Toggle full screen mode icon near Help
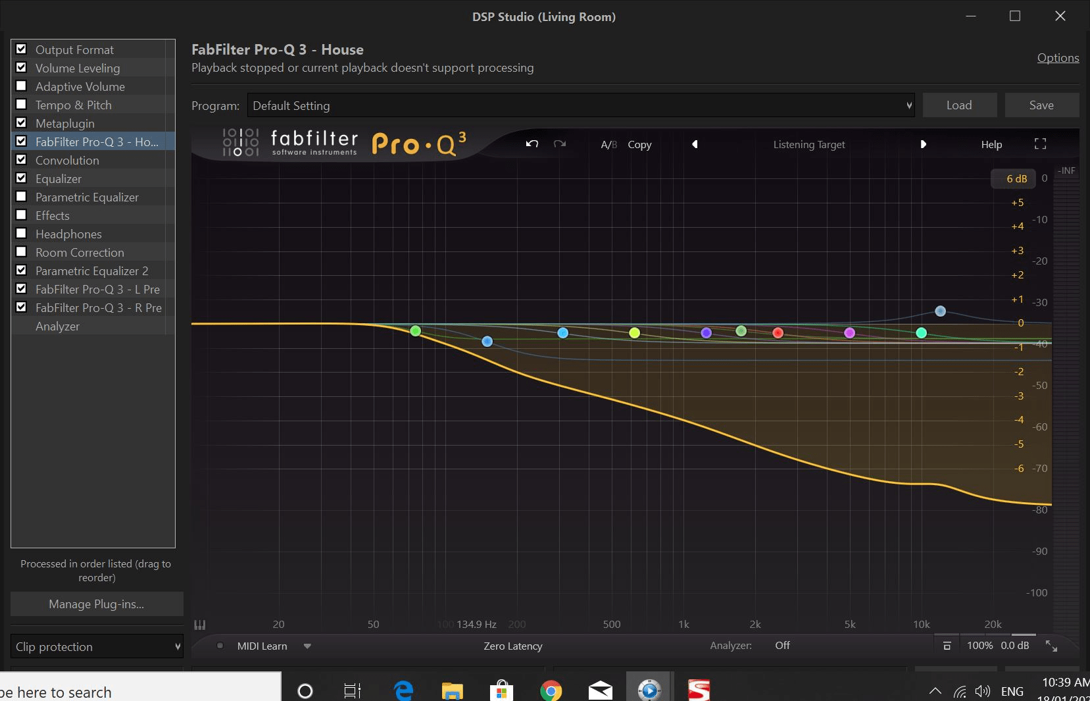 point(1040,144)
